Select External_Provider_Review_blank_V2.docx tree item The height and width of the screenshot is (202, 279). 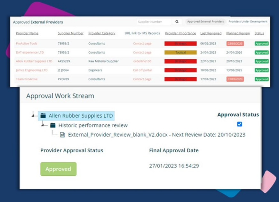point(156,135)
